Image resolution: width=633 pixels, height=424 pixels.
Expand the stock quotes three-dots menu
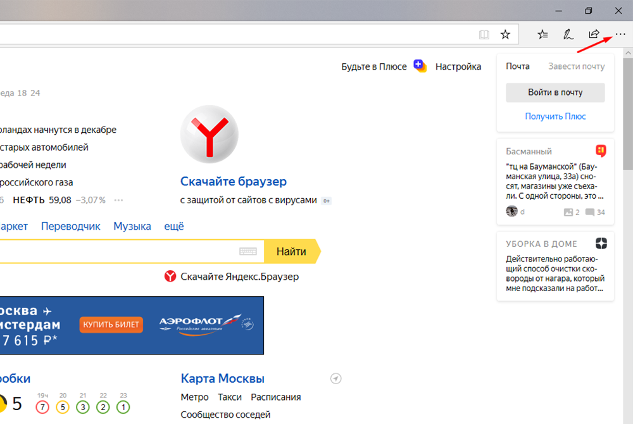pyautogui.click(x=118, y=200)
